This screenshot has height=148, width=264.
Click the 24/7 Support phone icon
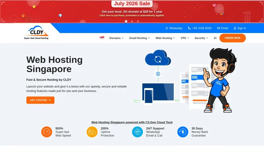[137, 132]
